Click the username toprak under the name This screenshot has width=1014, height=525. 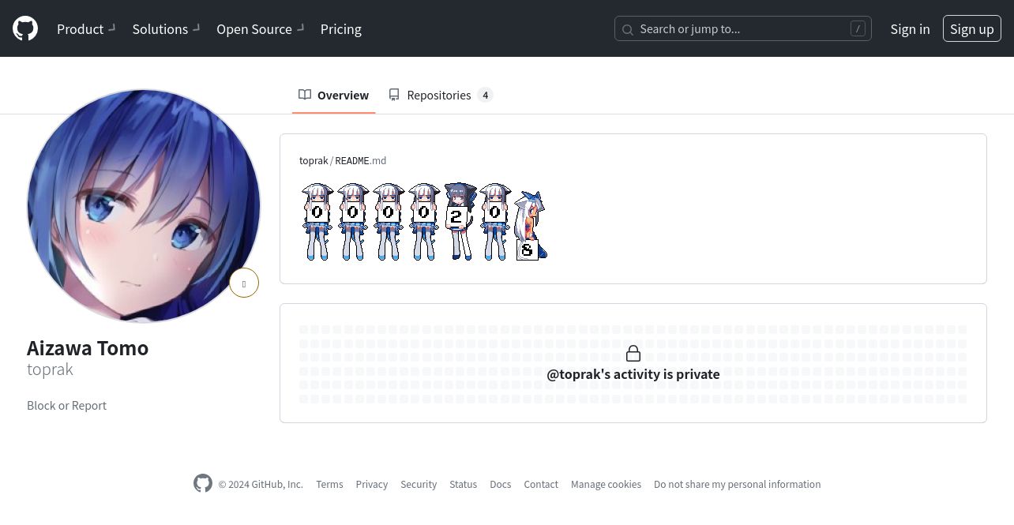coord(50,369)
